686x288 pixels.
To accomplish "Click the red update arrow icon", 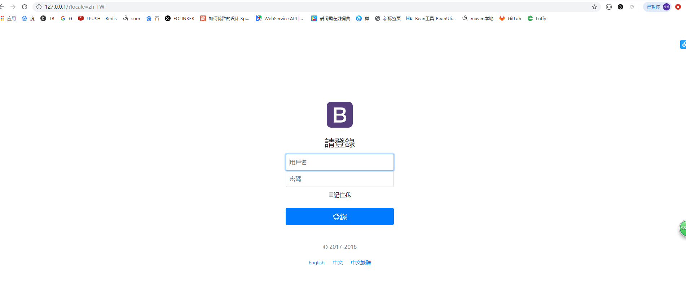I will 678,7.
